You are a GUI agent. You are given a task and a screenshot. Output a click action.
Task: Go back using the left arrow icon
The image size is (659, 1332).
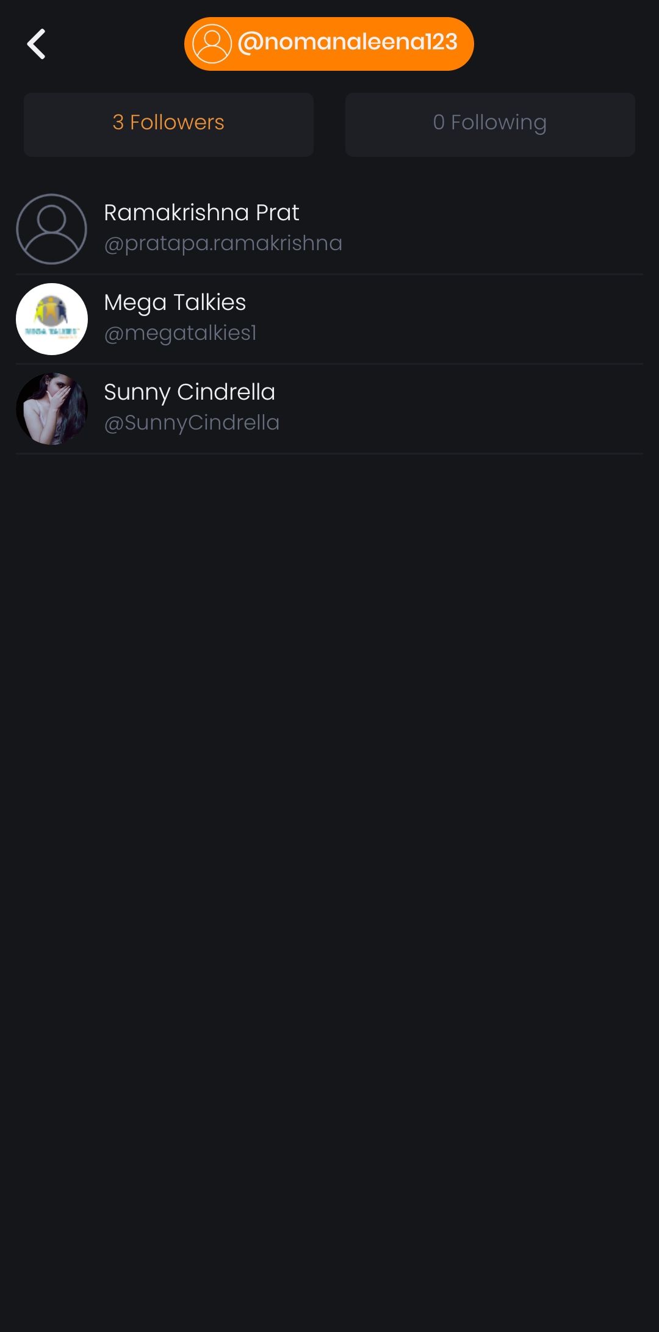[x=37, y=44]
